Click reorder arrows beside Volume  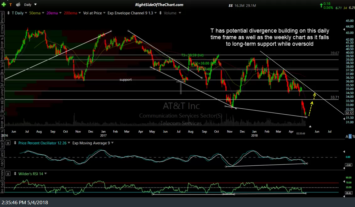point(160,13)
